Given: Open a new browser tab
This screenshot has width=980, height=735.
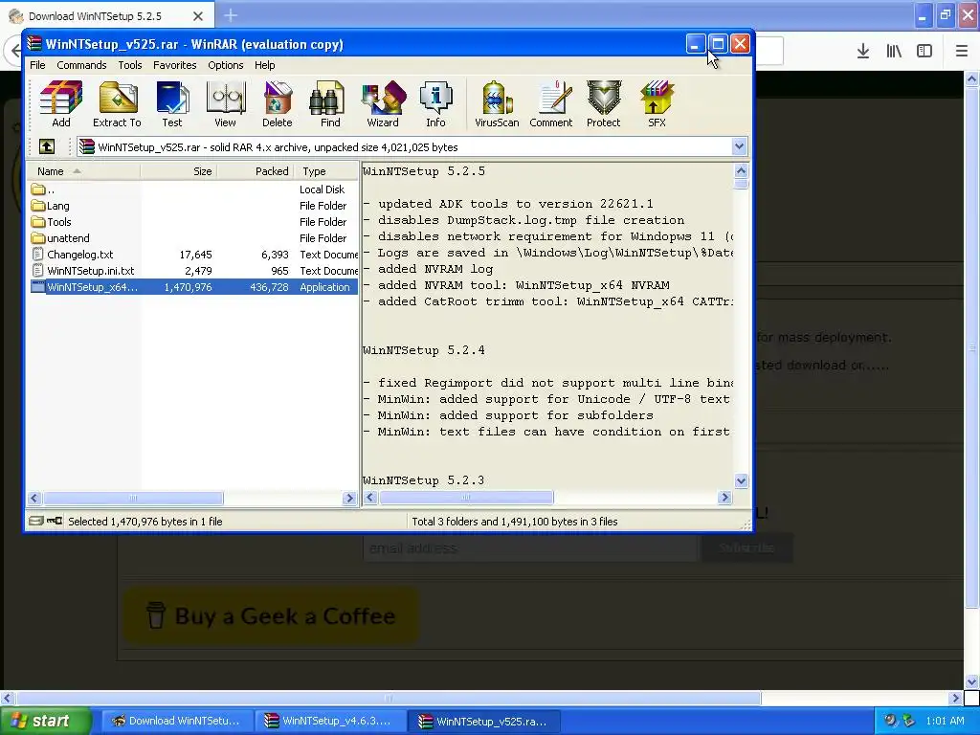Looking at the screenshot, I should point(231,15).
